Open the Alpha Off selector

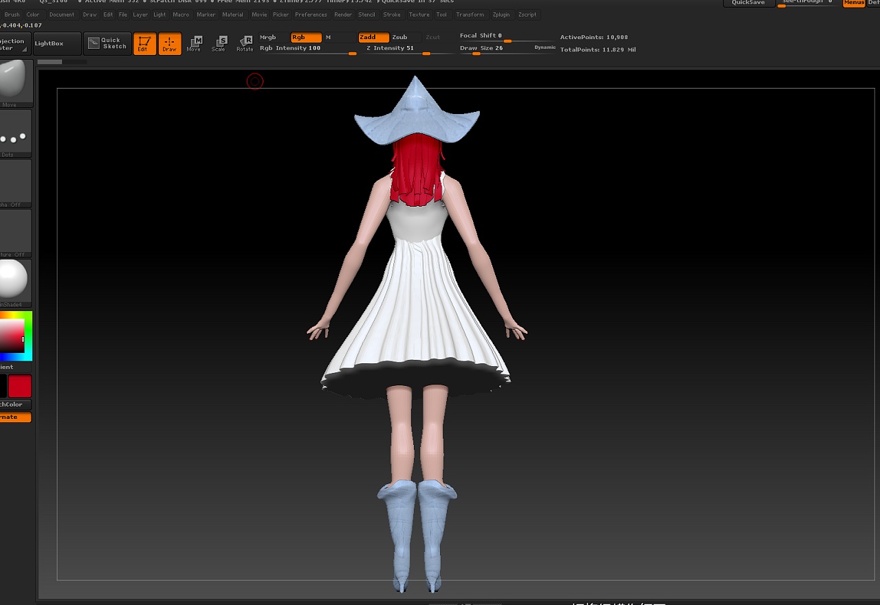pos(15,183)
